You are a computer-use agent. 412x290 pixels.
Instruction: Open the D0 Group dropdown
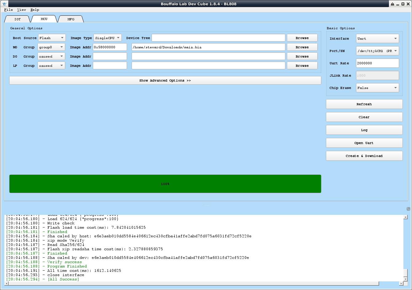click(x=51, y=56)
